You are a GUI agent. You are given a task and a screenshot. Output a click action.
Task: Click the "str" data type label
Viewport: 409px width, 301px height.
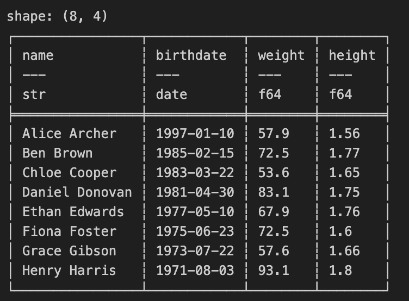point(34,95)
